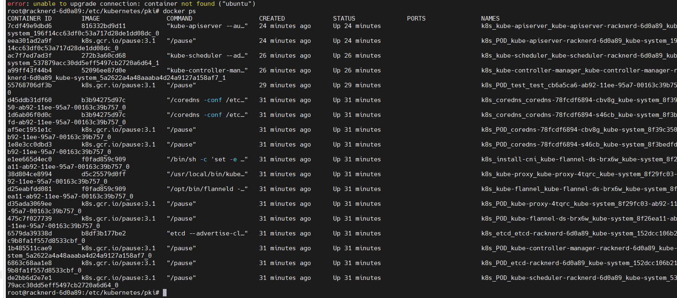Click image hash b8df3b177be2
This screenshot has height=298, width=677.
pos(104,233)
